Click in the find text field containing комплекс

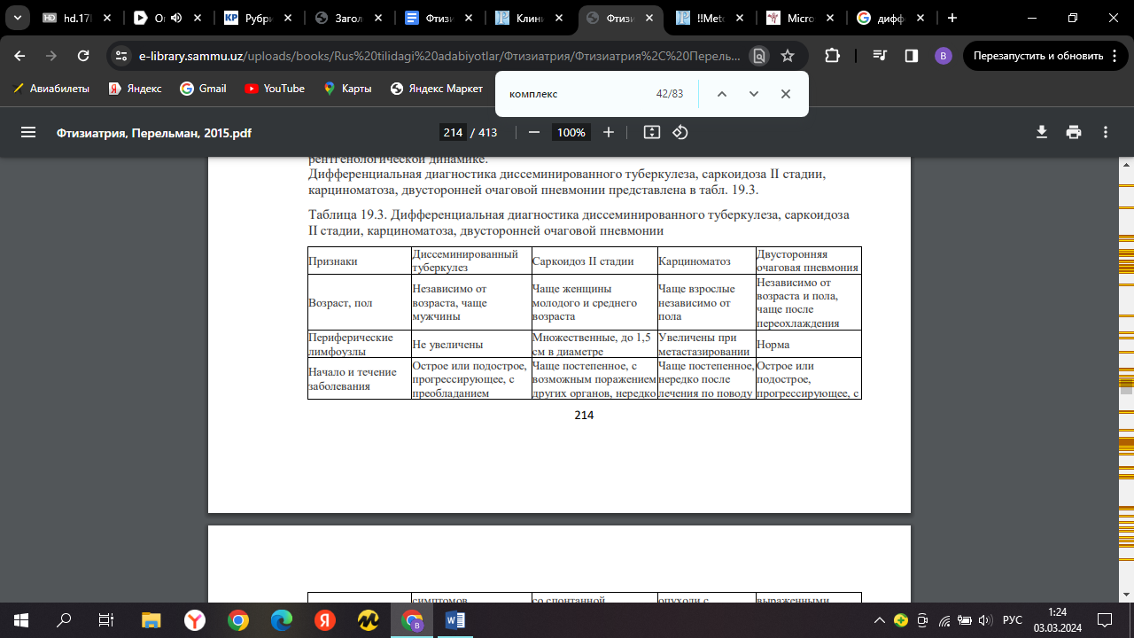click(576, 94)
